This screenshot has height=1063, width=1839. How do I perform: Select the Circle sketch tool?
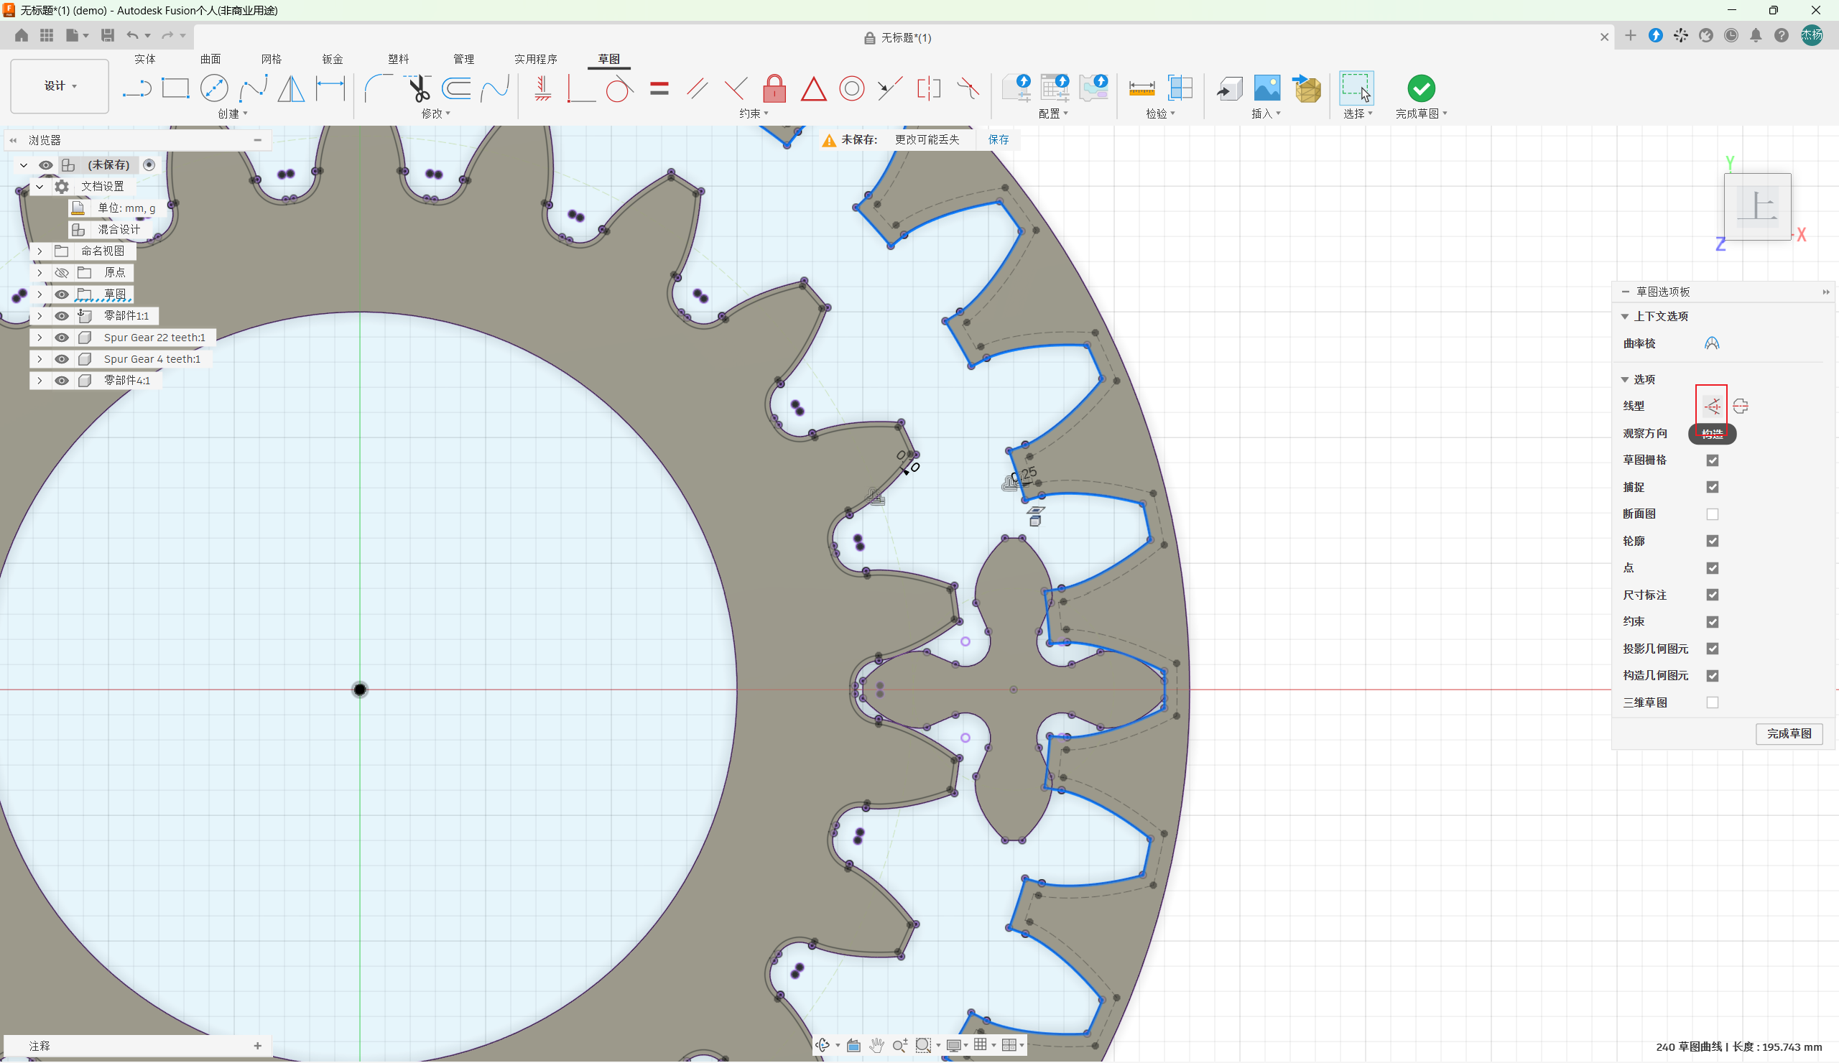214,88
